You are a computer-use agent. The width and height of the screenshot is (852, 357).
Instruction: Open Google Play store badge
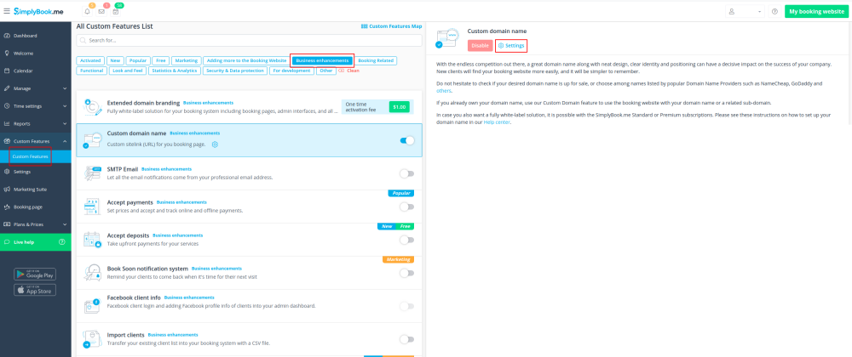[x=35, y=275]
